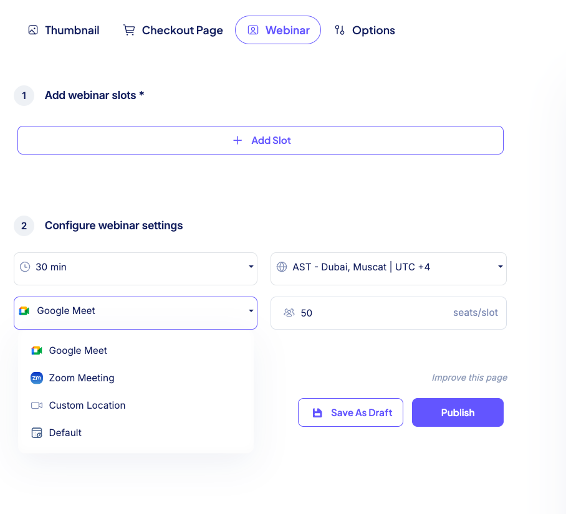This screenshot has width=566, height=514.
Task: Open the 30 min duration dropdown
Action: click(135, 267)
